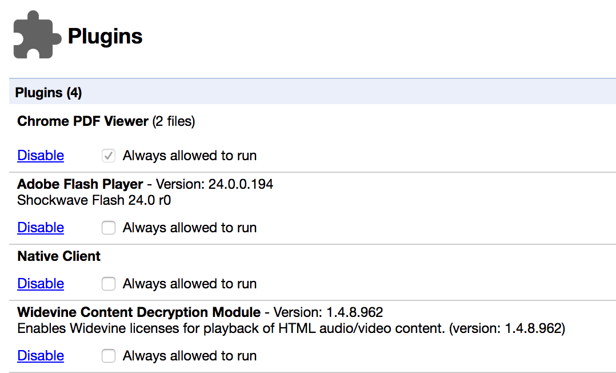
Task: Click Native Client's 'Always allowed to run' text
Action: point(189,284)
